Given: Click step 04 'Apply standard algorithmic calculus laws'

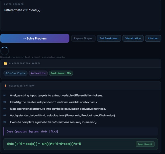Looking at the screenshot, I should click(x=63, y=116).
